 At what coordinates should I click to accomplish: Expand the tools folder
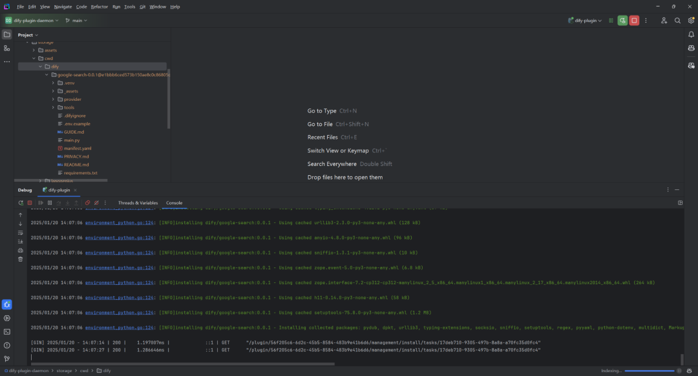click(54, 108)
